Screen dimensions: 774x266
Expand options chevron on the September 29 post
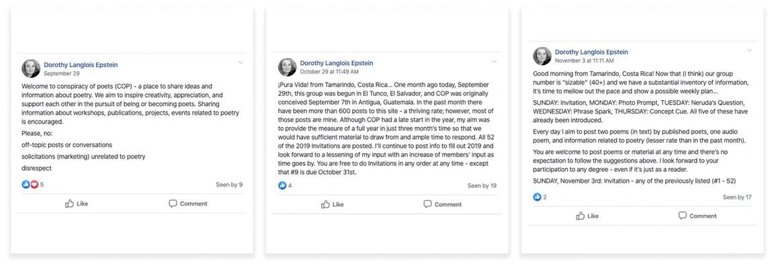[241, 62]
